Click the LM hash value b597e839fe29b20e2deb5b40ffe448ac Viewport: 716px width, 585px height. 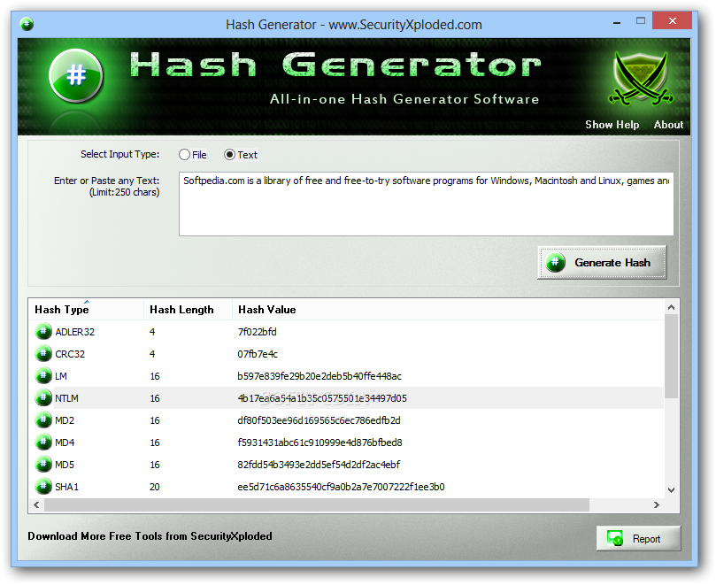[x=320, y=376]
